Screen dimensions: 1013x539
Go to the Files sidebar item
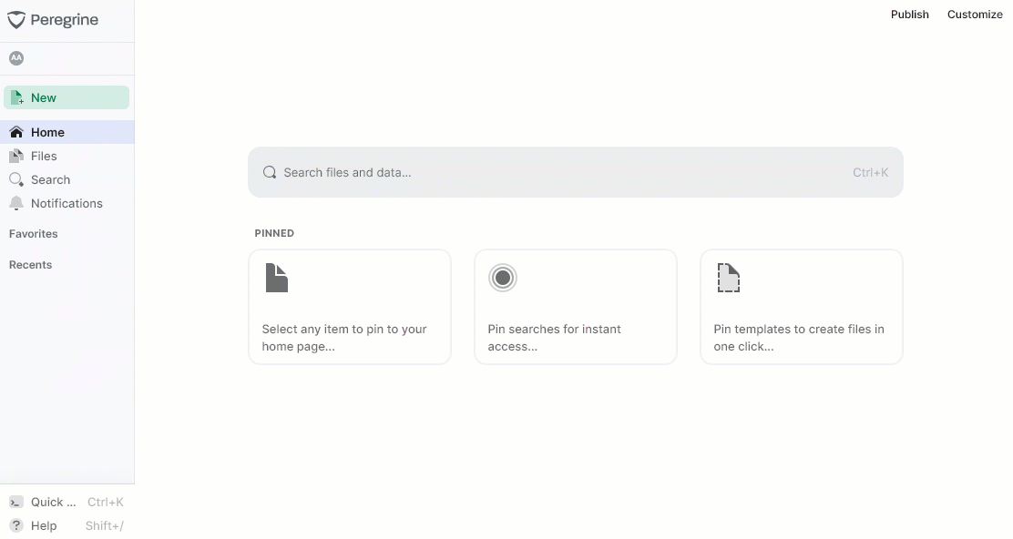(x=67, y=157)
